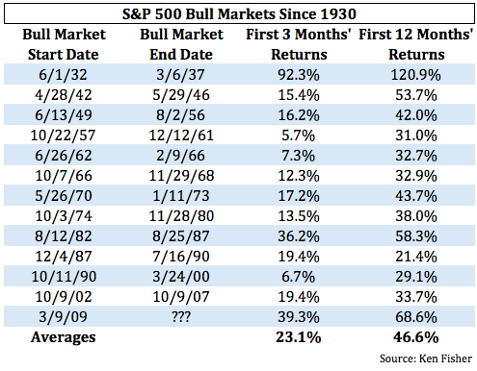
Task: Select the 11/29/68 end date cell
Action: click(x=181, y=176)
